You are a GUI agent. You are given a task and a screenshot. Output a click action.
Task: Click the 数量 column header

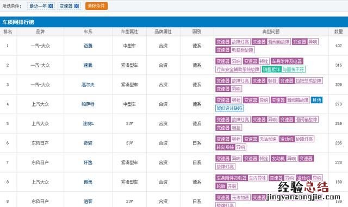tap(338, 32)
